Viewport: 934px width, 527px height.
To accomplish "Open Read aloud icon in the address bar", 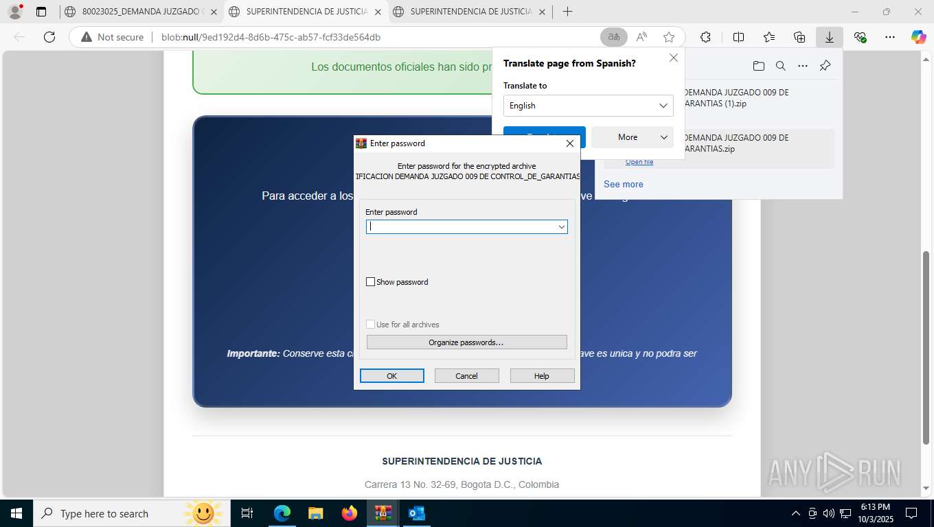I will coord(641,37).
